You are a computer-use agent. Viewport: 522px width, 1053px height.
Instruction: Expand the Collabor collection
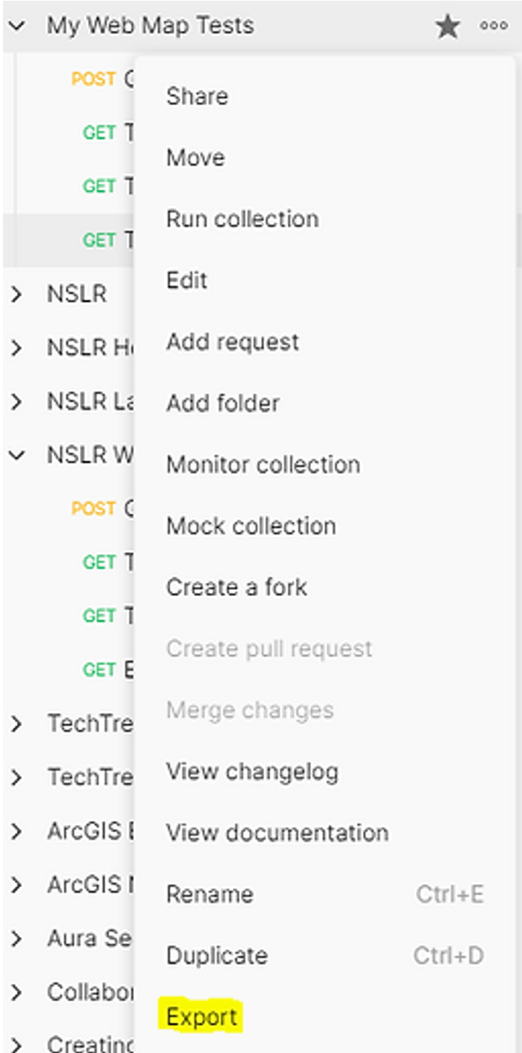coord(16,992)
